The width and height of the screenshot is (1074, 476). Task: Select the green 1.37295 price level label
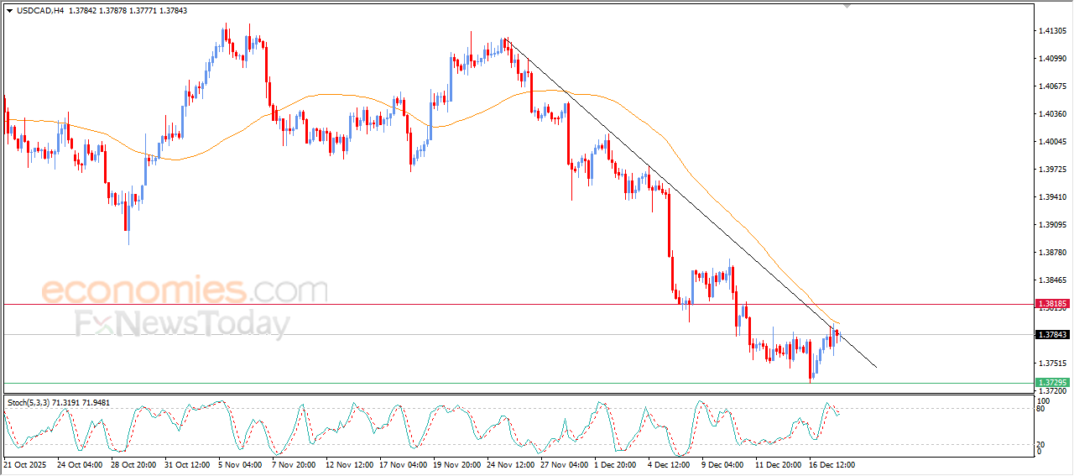click(x=1052, y=383)
